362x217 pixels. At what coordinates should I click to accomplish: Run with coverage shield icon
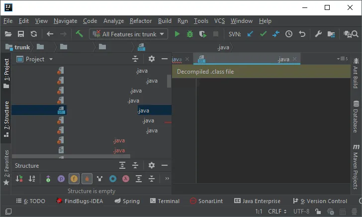pos(203,34)
